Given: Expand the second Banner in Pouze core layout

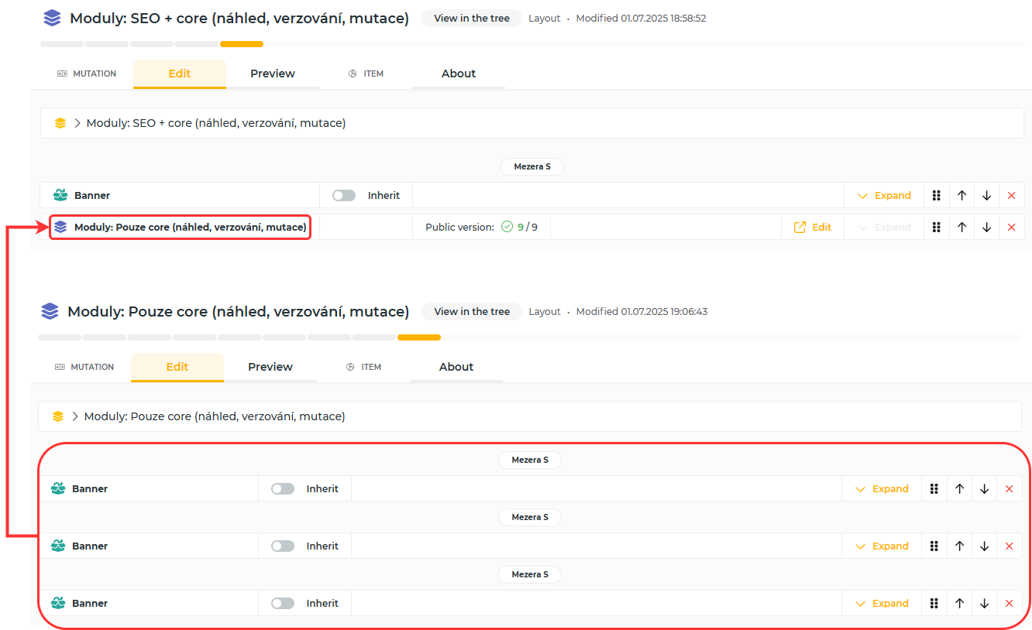Looking at the screenshot, I should pos(882,546).
